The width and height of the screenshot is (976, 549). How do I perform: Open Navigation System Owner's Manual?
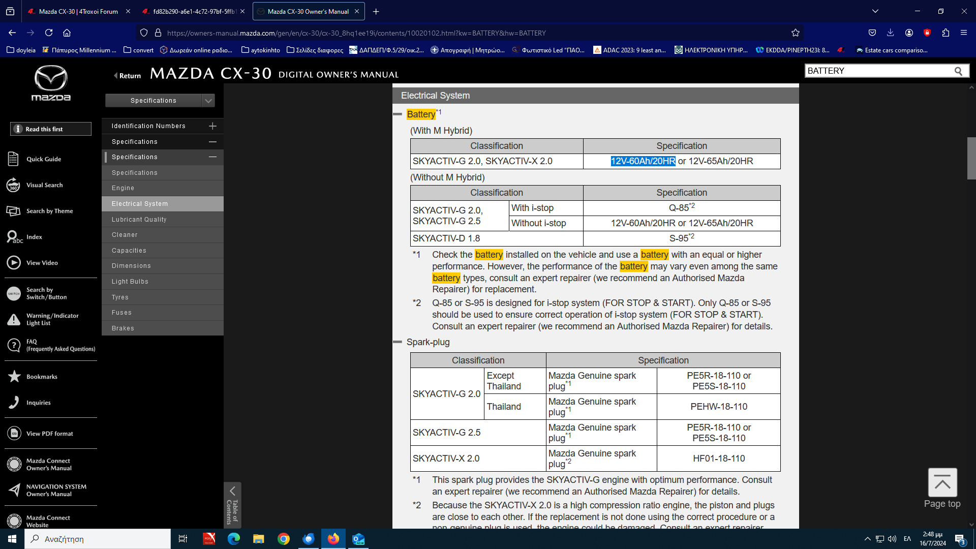[47, 490]
